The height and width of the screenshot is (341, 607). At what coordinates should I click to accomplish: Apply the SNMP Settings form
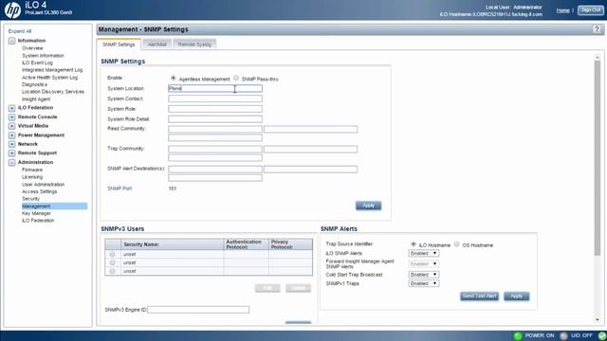click(368, 206)
